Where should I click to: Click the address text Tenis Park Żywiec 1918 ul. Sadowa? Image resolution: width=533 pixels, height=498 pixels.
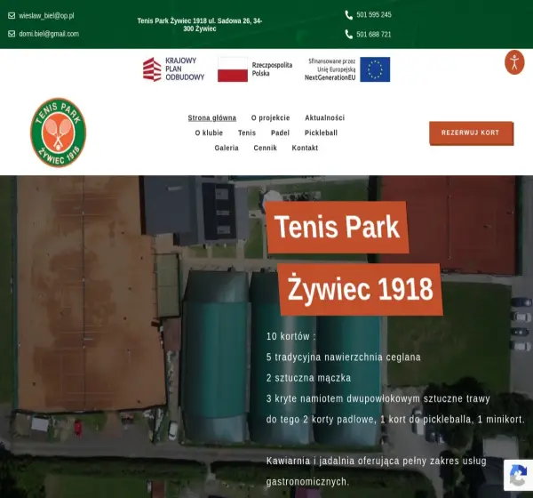point(200,25)
